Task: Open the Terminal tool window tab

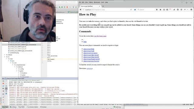Action: [x=43, y=107]
